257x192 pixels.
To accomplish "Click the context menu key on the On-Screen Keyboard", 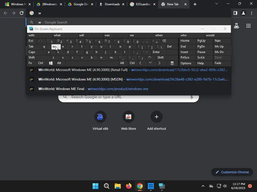I will [x=172, y=63].
